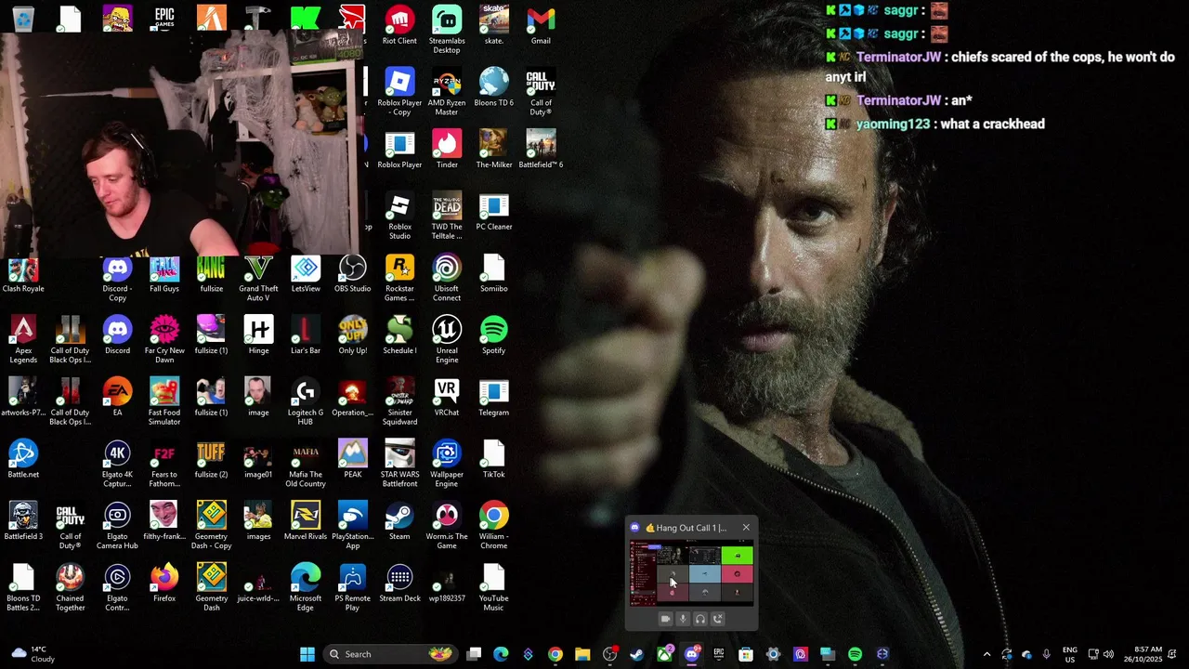The image size is (1189, 669).
Task: Select Telegram desktop icon
Action: 494,397
